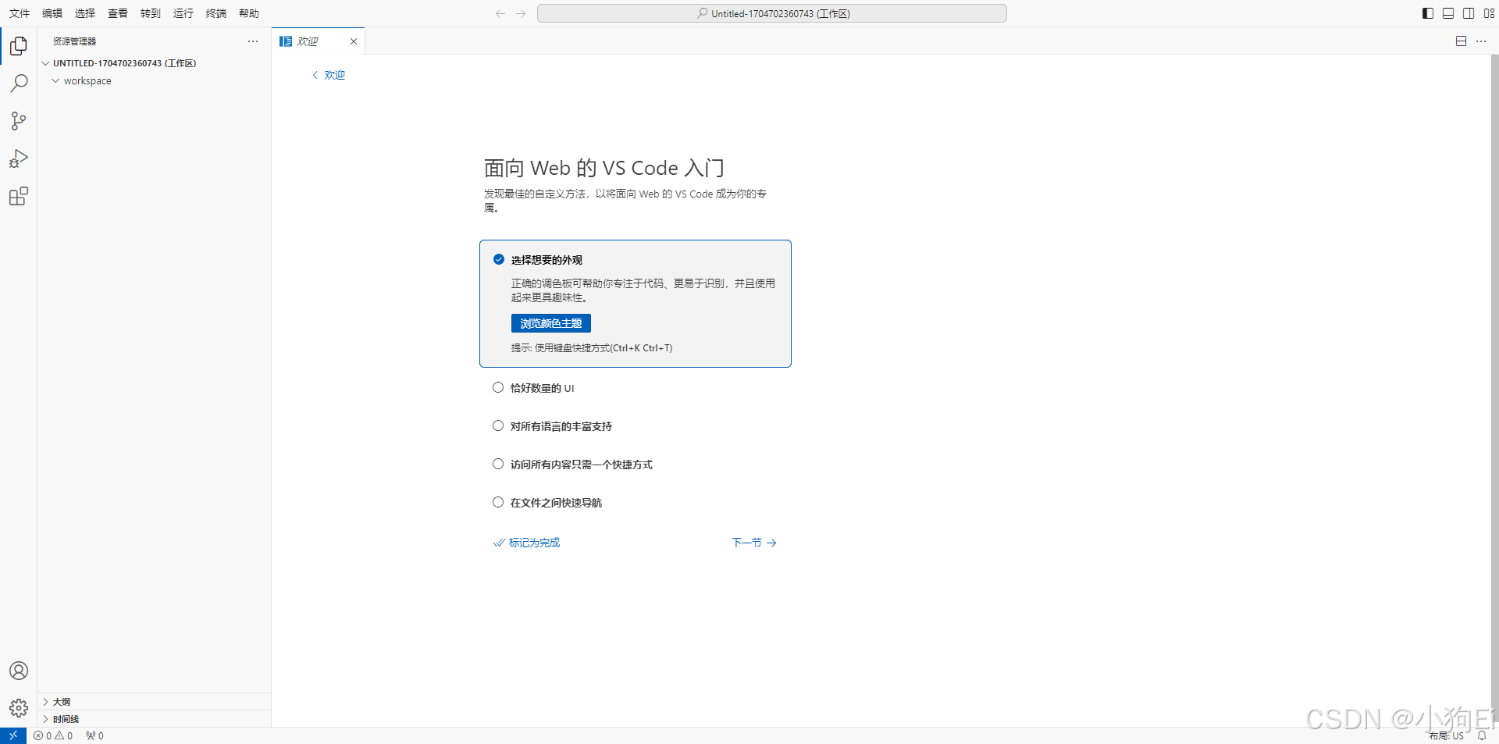
Task: Open the 编辑 menu
Action: (52, 13)
